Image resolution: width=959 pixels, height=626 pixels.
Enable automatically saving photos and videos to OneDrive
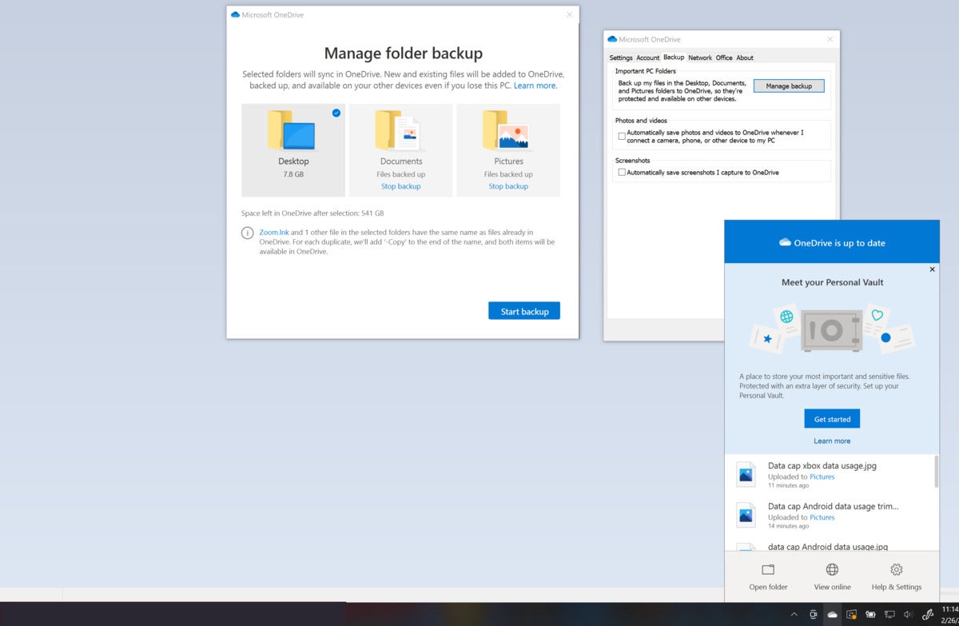622,137
